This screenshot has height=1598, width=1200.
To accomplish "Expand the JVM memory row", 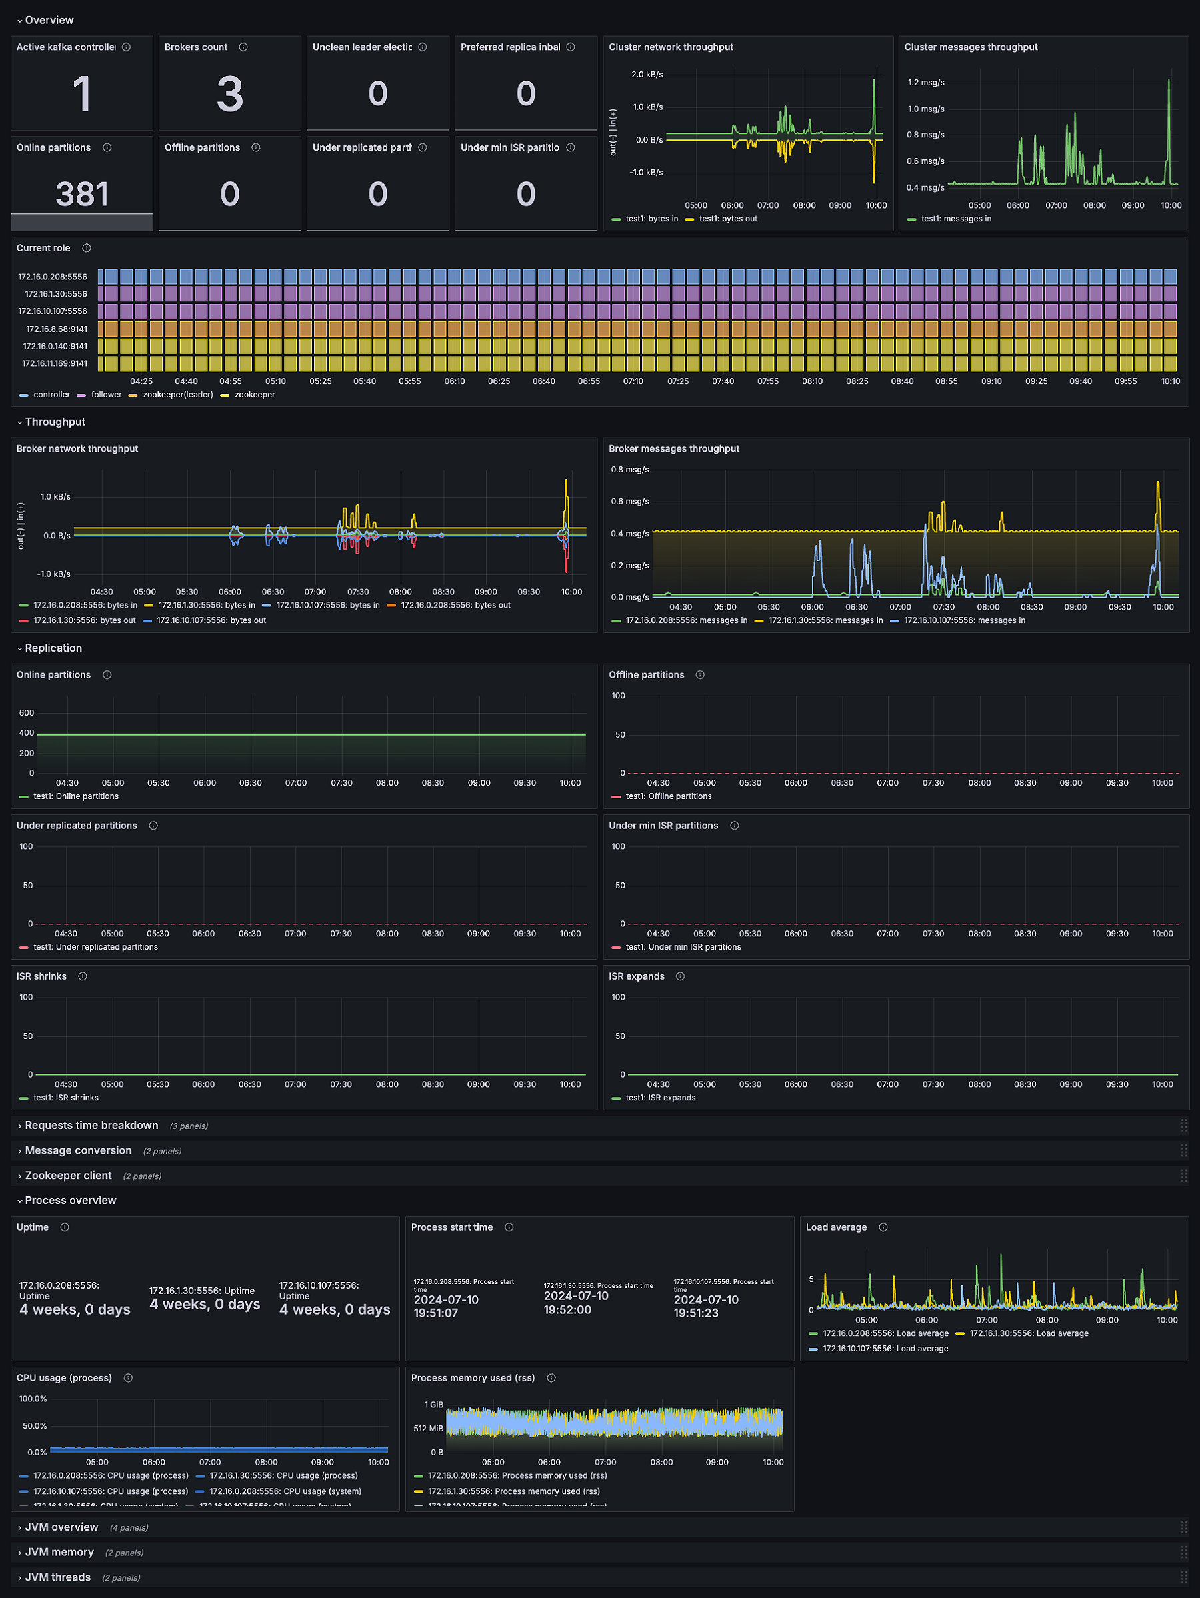I will [59, 1553].
